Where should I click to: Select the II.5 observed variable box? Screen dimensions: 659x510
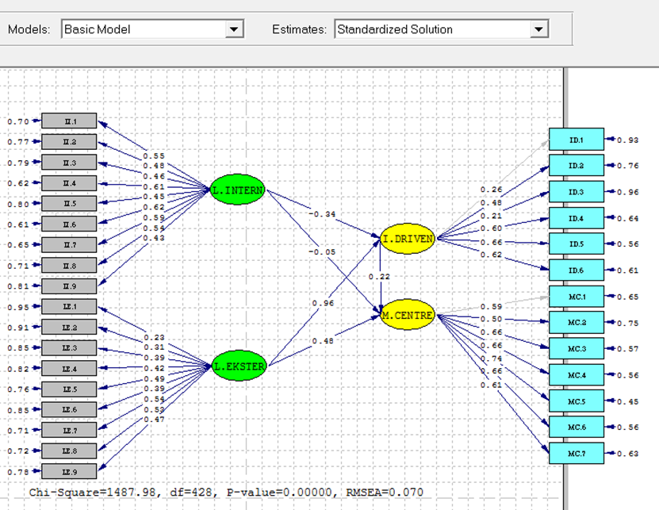[69, 204]
